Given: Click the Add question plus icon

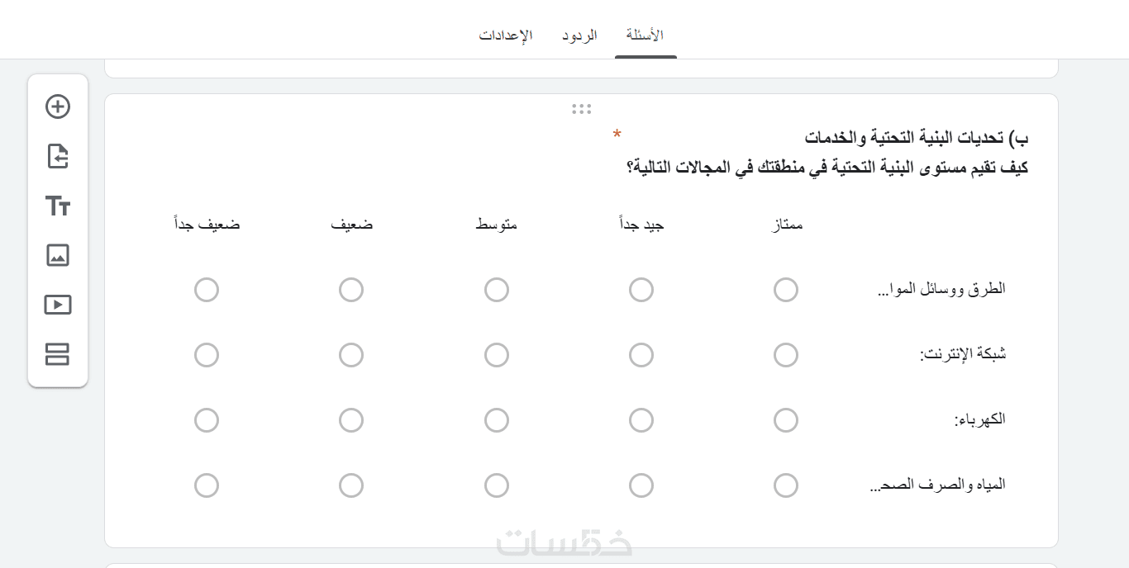Looking at the screenshot, I should (58, 106).
